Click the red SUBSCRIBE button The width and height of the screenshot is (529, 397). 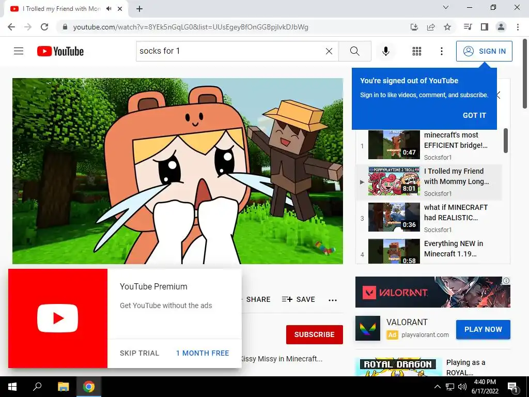[315, 334]
